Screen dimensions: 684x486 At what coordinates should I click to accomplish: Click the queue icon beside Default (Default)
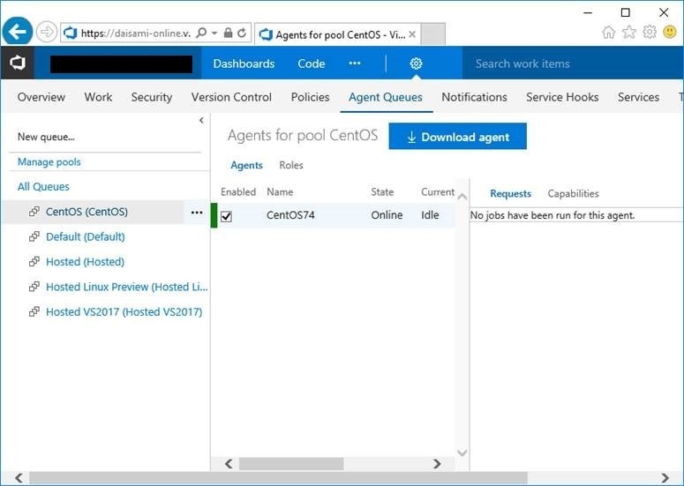coord(34,236)
